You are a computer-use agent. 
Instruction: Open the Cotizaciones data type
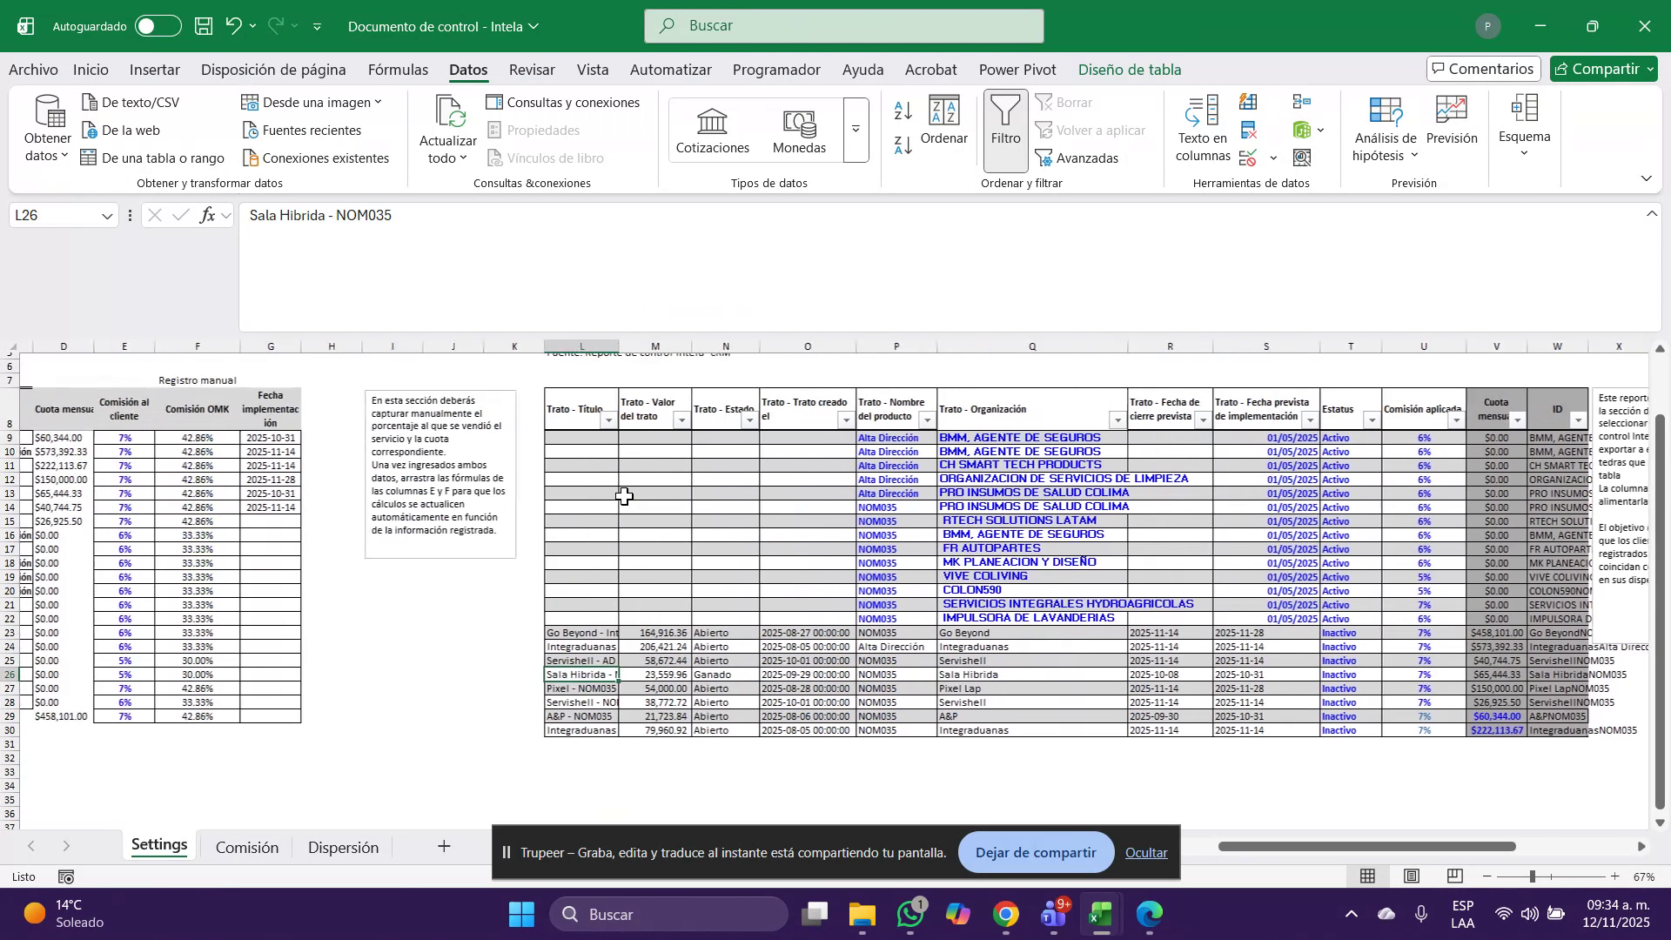pyautogui.click(x=712, y=129)
